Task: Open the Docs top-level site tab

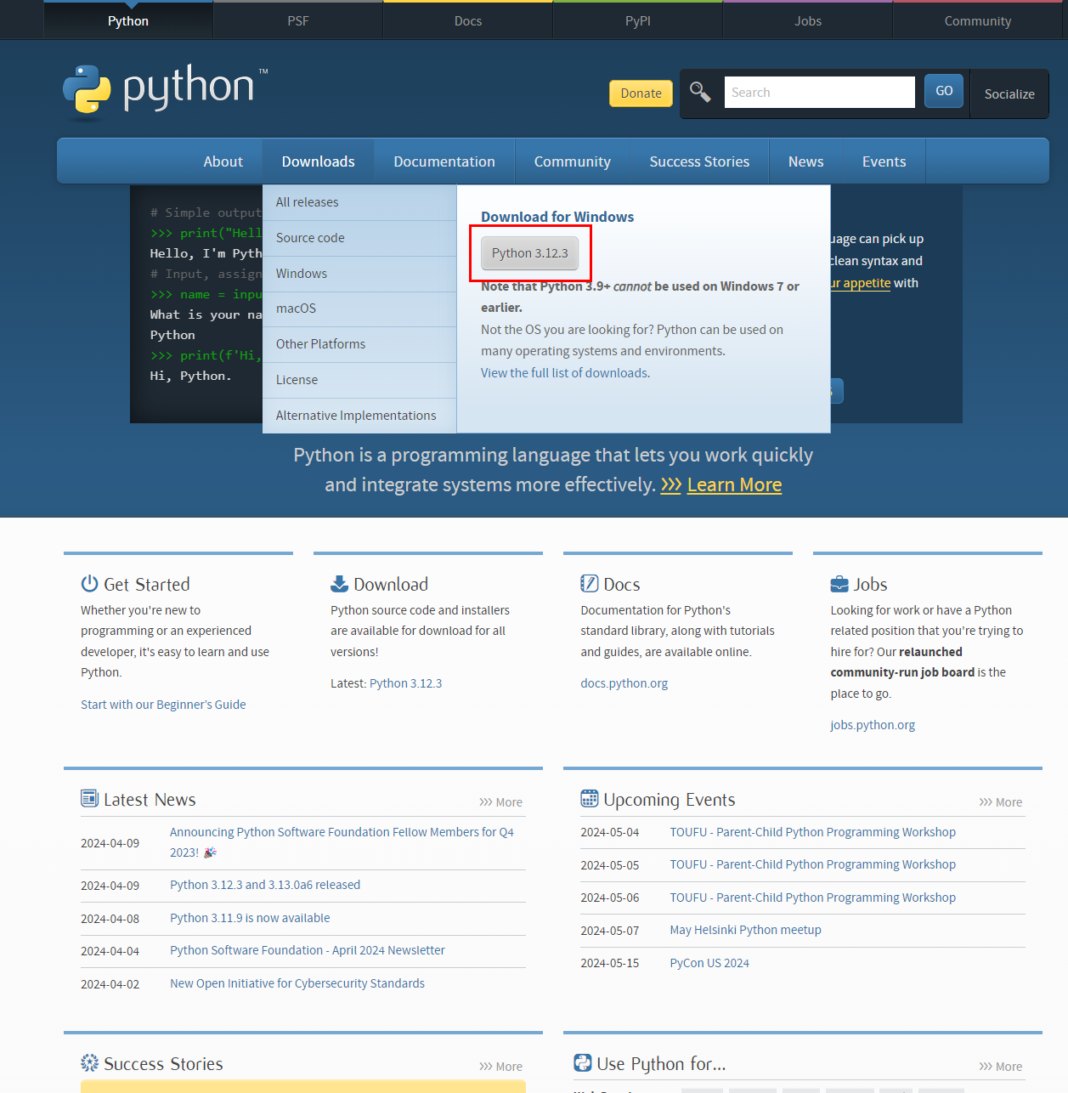Action: 468,20
